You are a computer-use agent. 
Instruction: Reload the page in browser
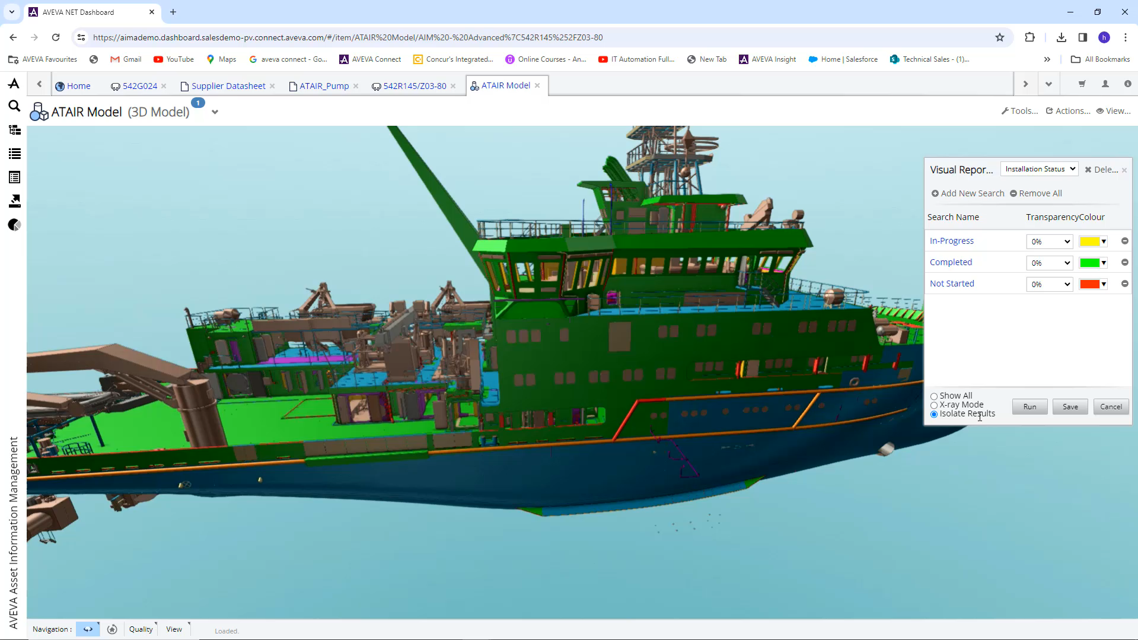(x=56, y=37)
